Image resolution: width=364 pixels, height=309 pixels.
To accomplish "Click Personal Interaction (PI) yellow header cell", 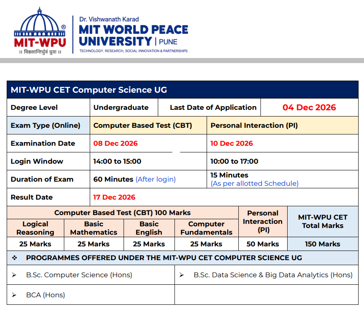I will pyautogui.click(x=283, y=125).
